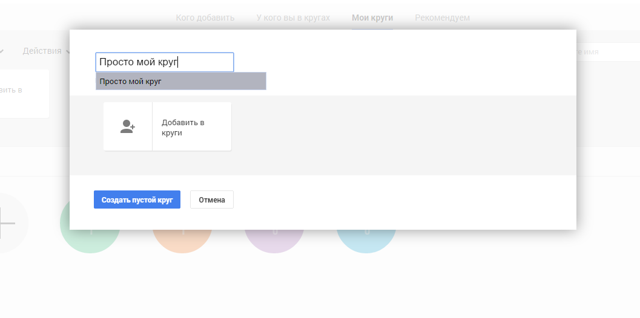Screen dimensions: 640x318
Task: Choose the Просто мой круг autocomplete suggestion
Action: (x=180, y=81)
